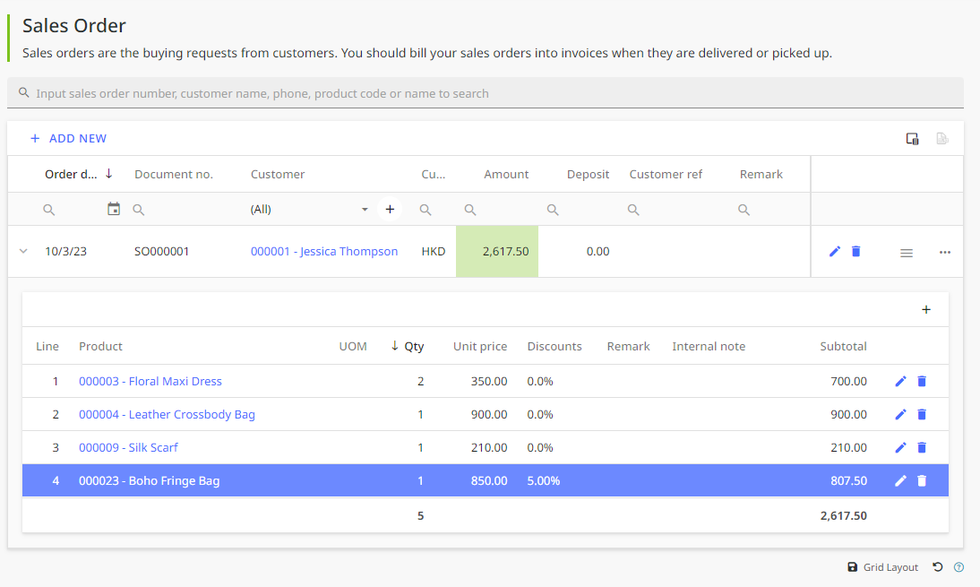The height and width of the screenshot is (587, 980).
Task: Add a new line item with plus
Action: pos(926,309)
